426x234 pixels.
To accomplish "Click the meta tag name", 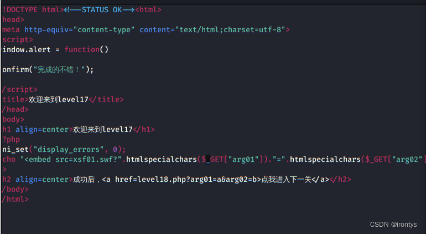I will [11, 30].
